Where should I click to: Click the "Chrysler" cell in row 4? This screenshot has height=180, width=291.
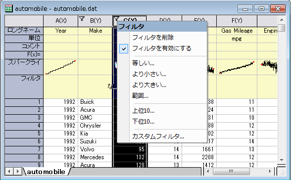click(96, 126)
